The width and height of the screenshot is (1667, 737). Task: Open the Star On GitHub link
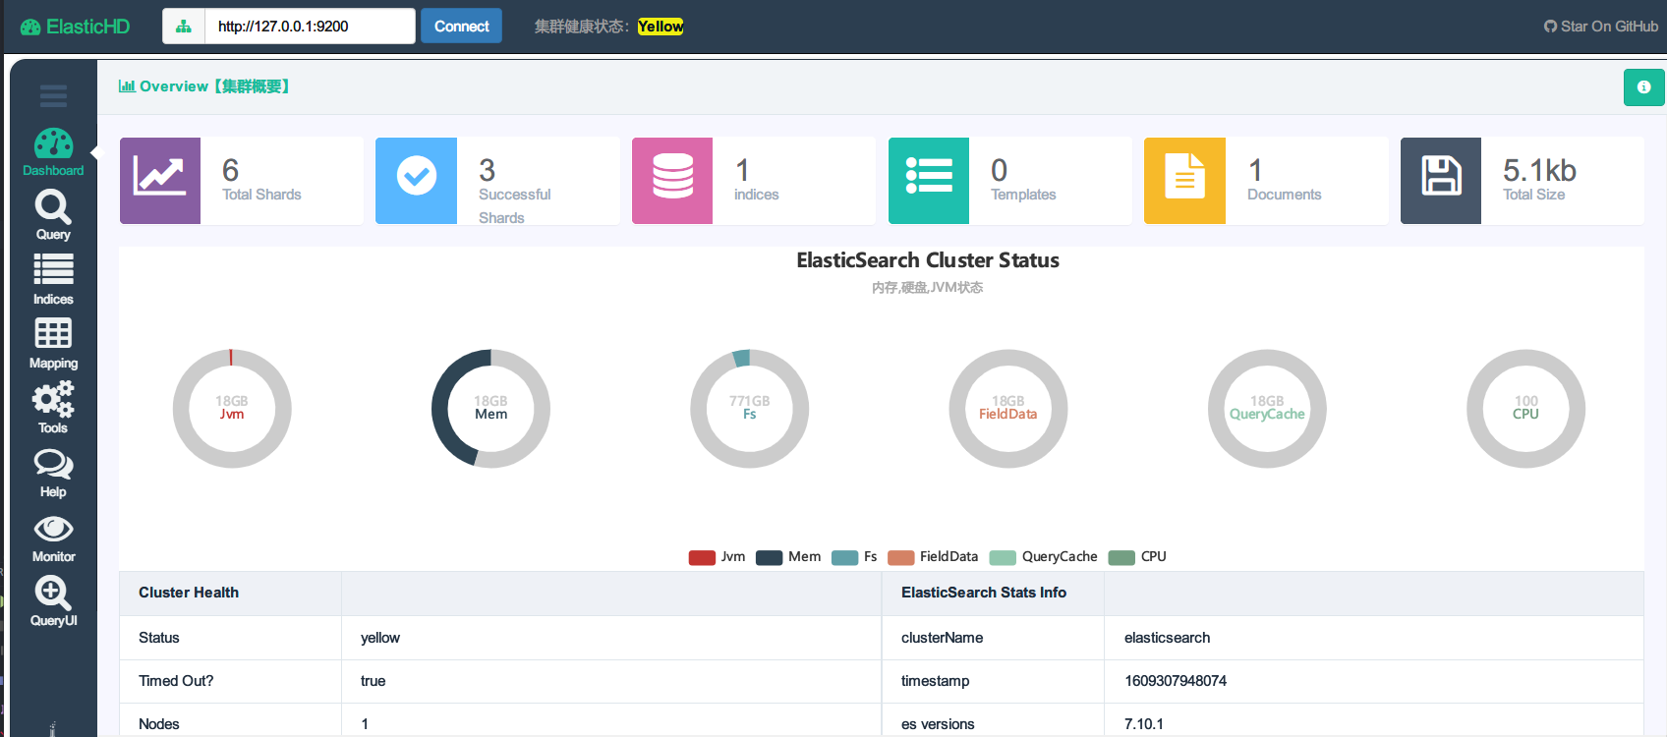(1601, 27)
